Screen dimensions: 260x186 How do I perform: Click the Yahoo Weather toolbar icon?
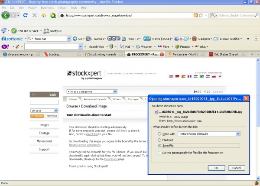pyautogui.click(x=138, y=47)
